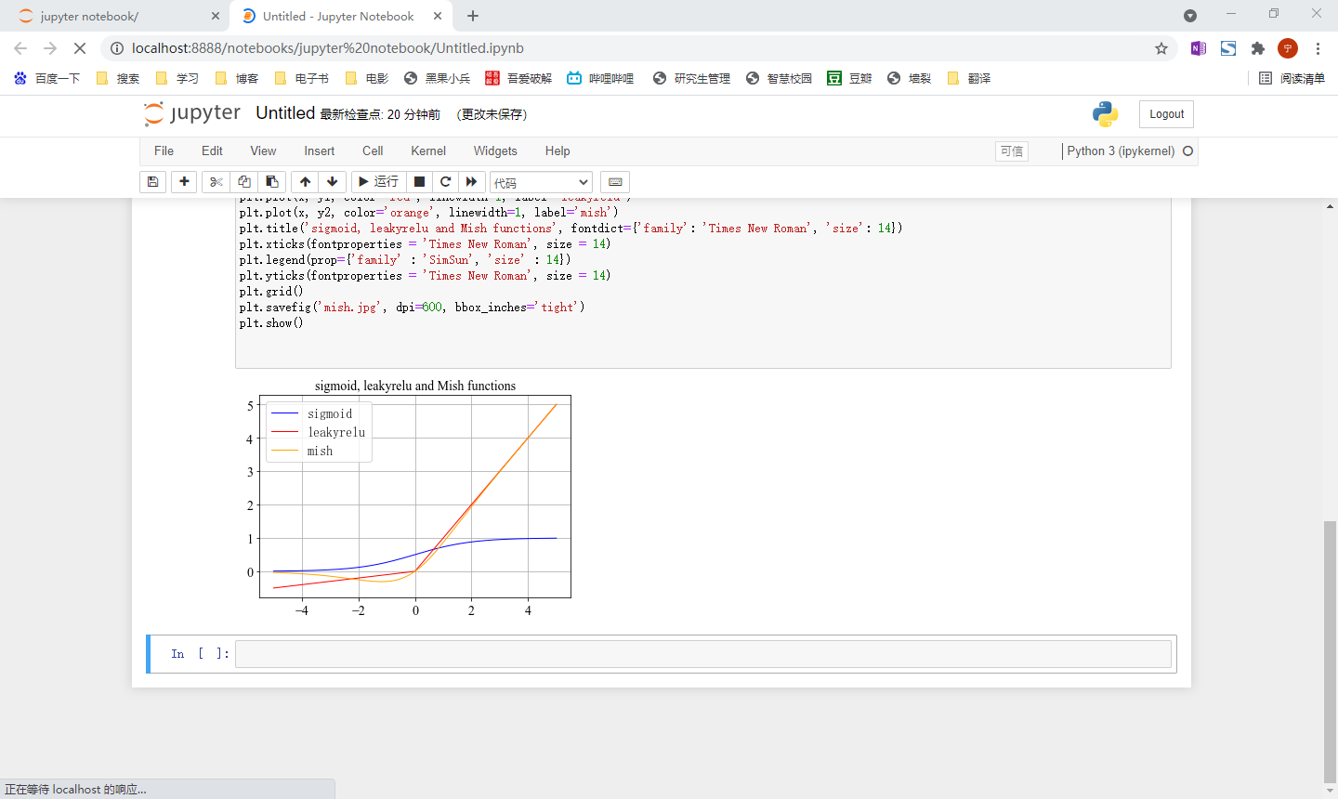
Task: Interrupt the kernel with stop icon
Action: tap(419, 182)
